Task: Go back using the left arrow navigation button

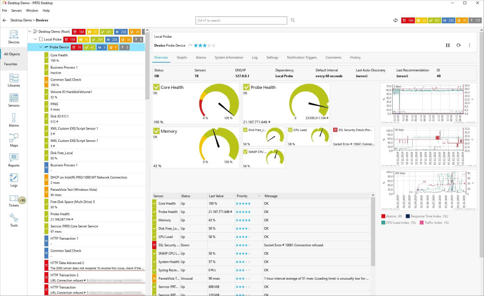Action: point(4,20)
